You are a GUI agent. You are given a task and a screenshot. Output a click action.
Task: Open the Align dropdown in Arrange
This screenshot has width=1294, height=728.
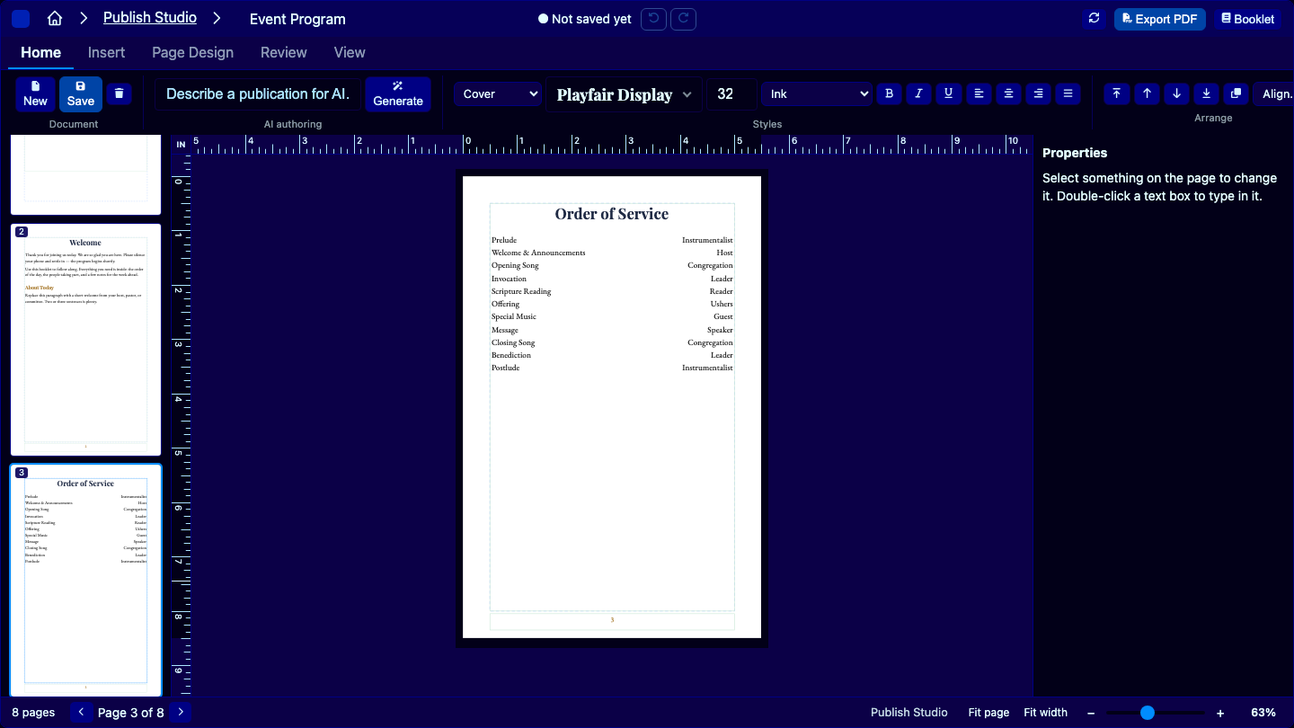coord(1275,93)
